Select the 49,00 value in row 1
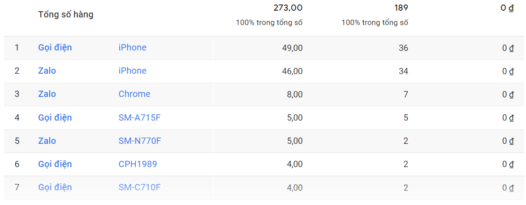The image size is (526, 205). tap(293, 48)
